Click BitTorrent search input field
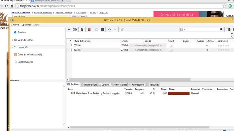234x131 pixels. [202, 29]
